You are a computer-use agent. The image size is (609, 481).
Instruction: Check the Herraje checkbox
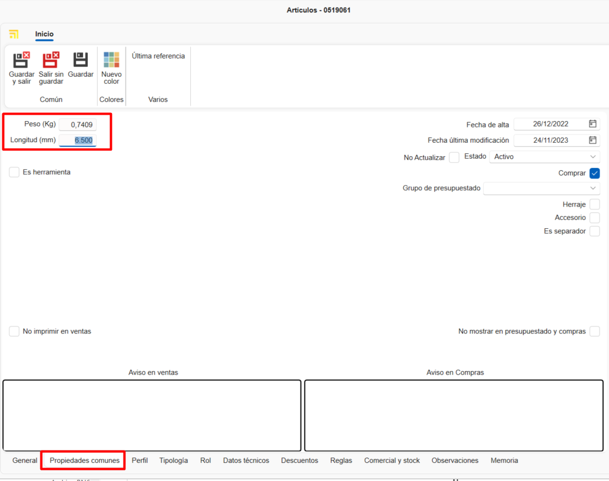point(595,204)
